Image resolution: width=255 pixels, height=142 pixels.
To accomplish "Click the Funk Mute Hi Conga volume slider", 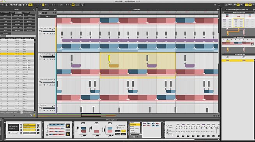I will click(x=49, y=56).
